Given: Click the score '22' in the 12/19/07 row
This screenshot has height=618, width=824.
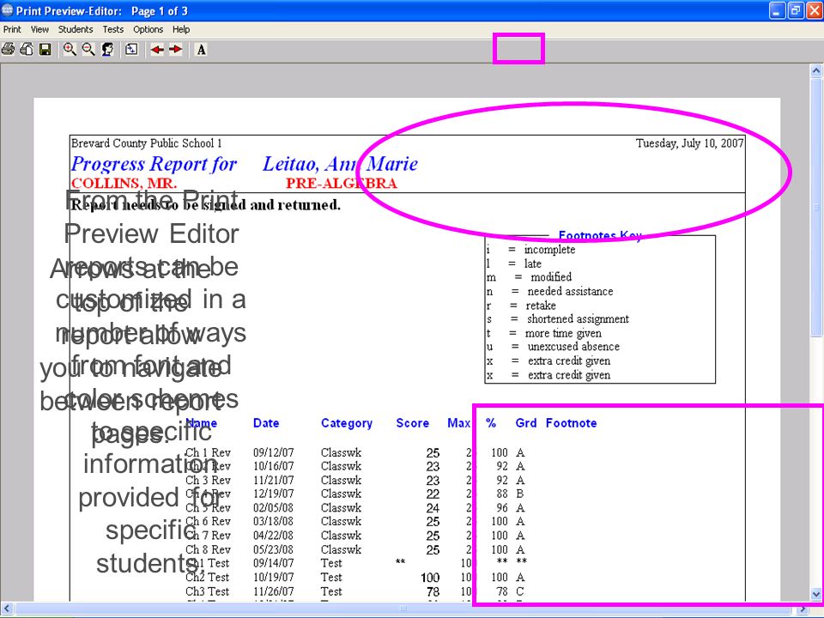Looking at the screenshot, I should (x=433, y=494).
